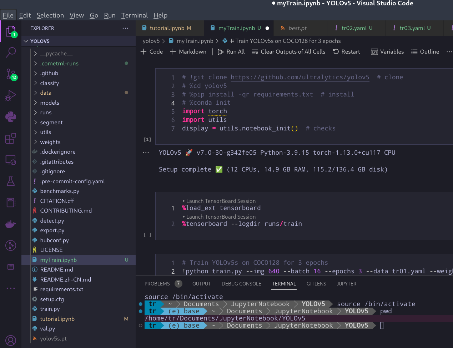This screenshot has width=453, height=348.
Task: Launch TensorBoard Session above %load_ext line
Action: 219,201
